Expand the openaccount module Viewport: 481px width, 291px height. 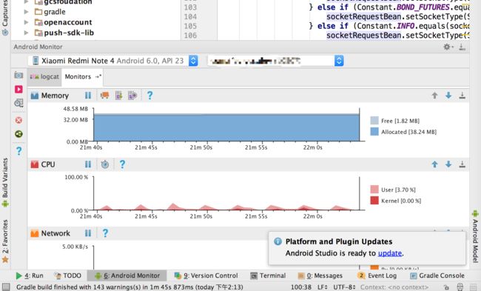point(27,22)
